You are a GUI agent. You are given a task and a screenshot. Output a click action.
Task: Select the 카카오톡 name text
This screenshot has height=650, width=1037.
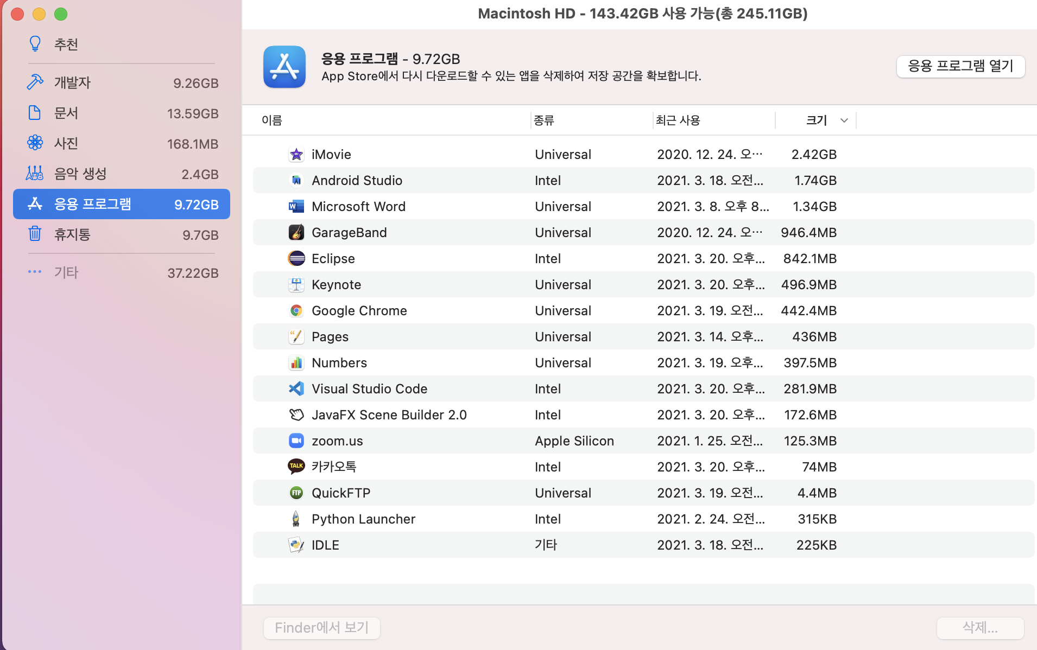click(334, 467)
